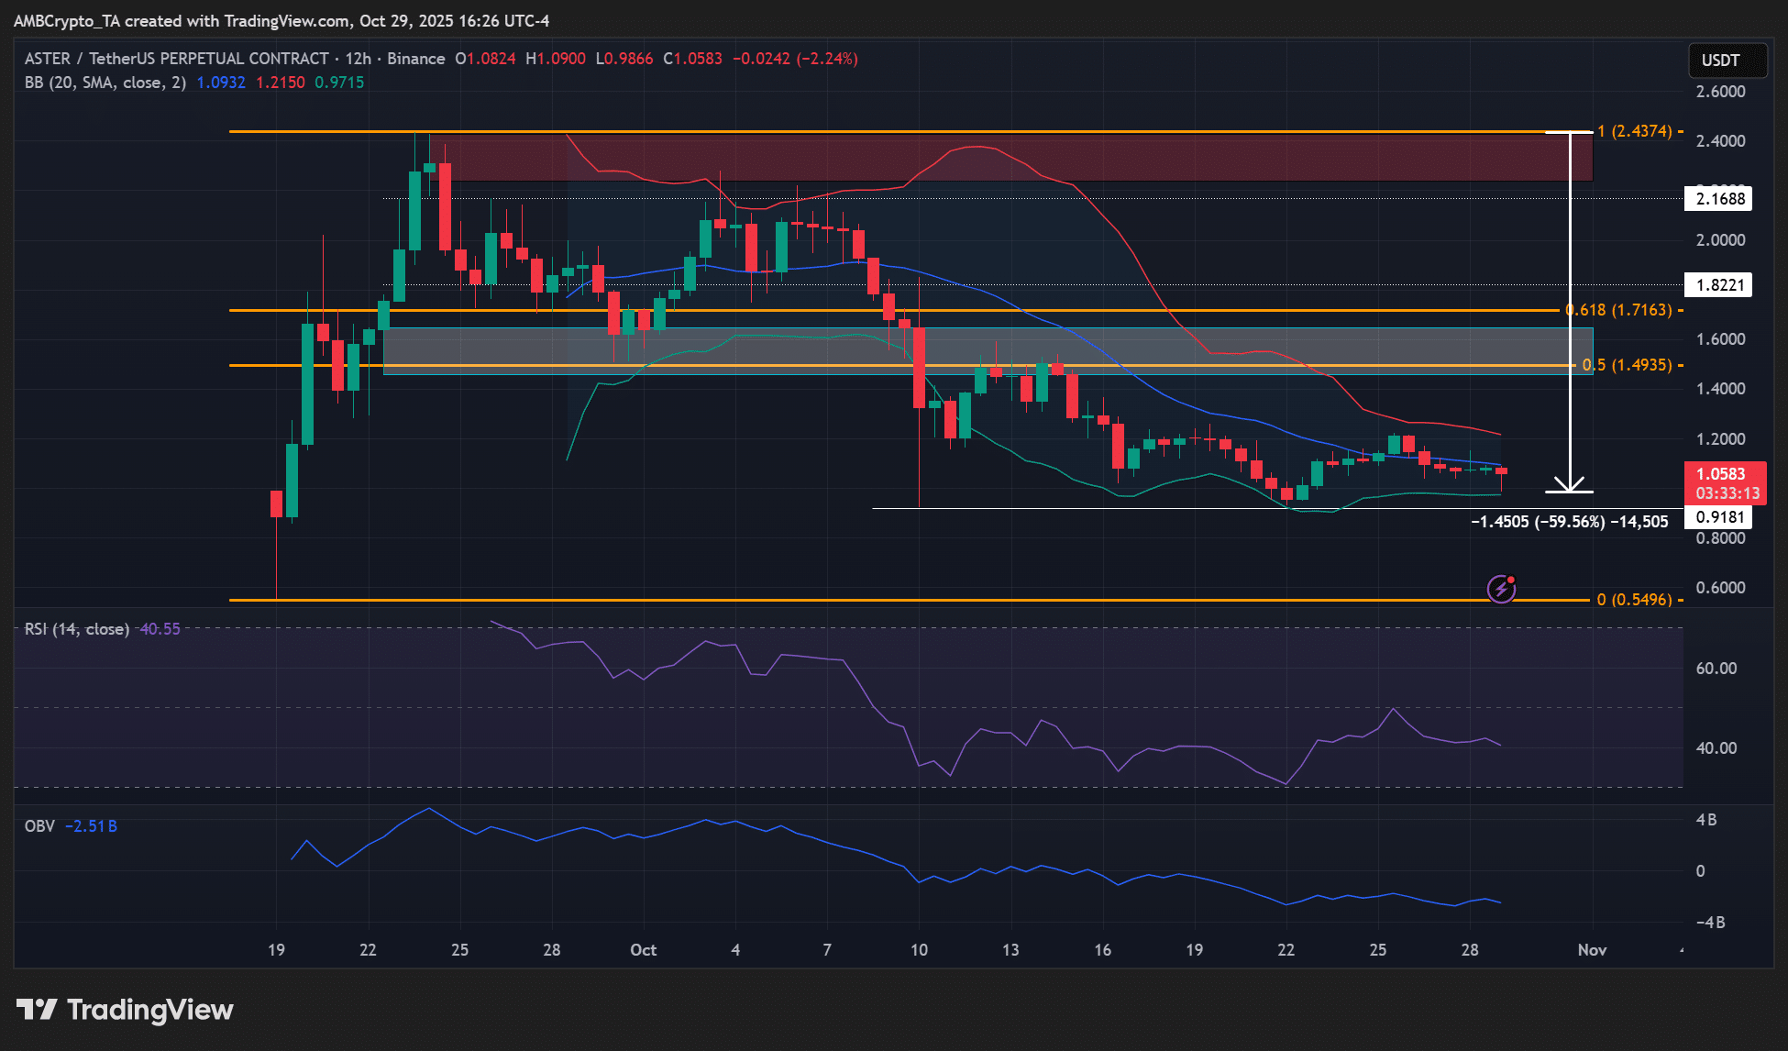This screenshot has width=1788, height=1051.
Task: Click the 0 (0.5496) Fibonacci level label
Action: (x=1634, y=600)
